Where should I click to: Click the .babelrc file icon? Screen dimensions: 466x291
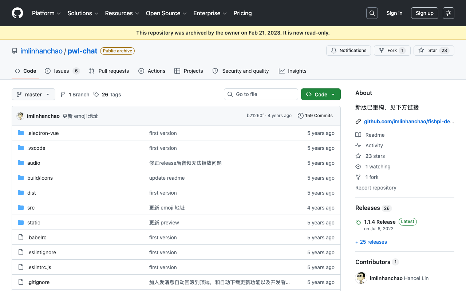(21, 238)
